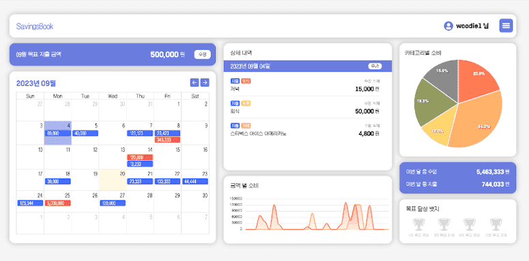This screenshot has width=529, height=261.
Task: Open the hamburger menu icon
Action: point(506,26)
